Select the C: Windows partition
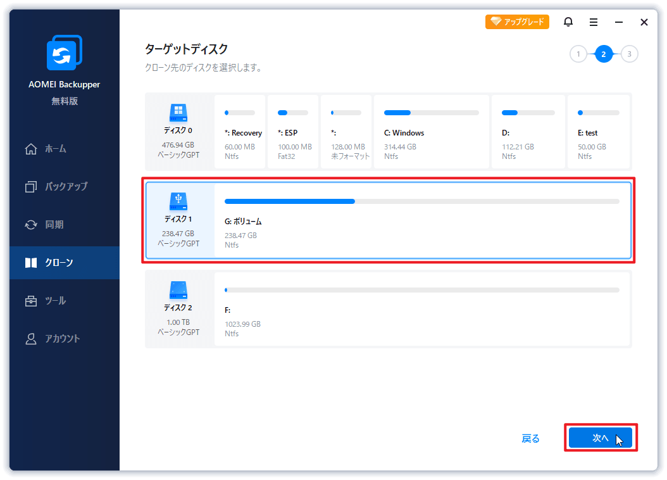 (432, 132)
